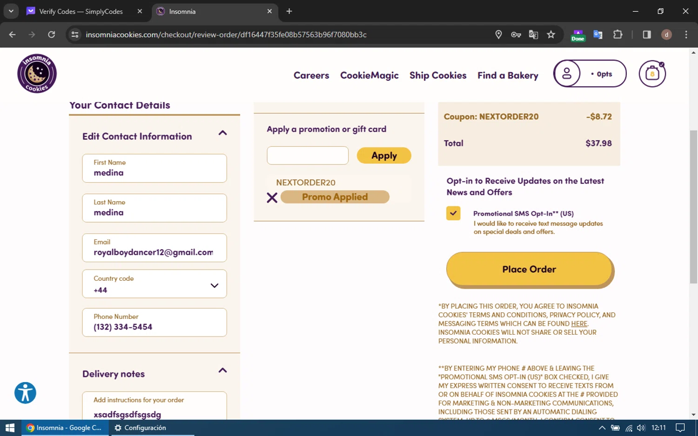The image size is (698, 436).
Task: Collapse the Delivery notes section
Action: click(x=222, y=370)
